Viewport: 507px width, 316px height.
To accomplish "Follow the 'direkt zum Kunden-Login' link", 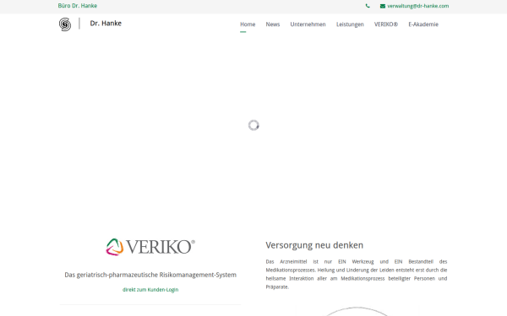I will (x=150, y=290).
